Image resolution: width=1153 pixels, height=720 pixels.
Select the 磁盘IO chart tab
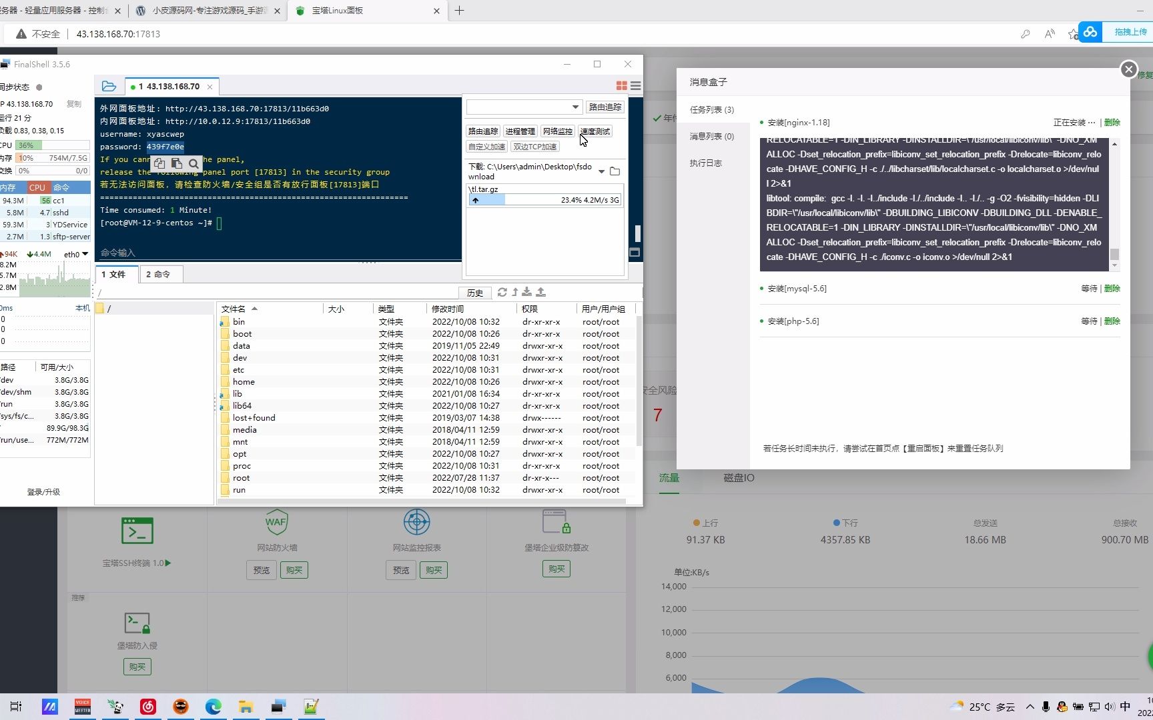point(739,478)
